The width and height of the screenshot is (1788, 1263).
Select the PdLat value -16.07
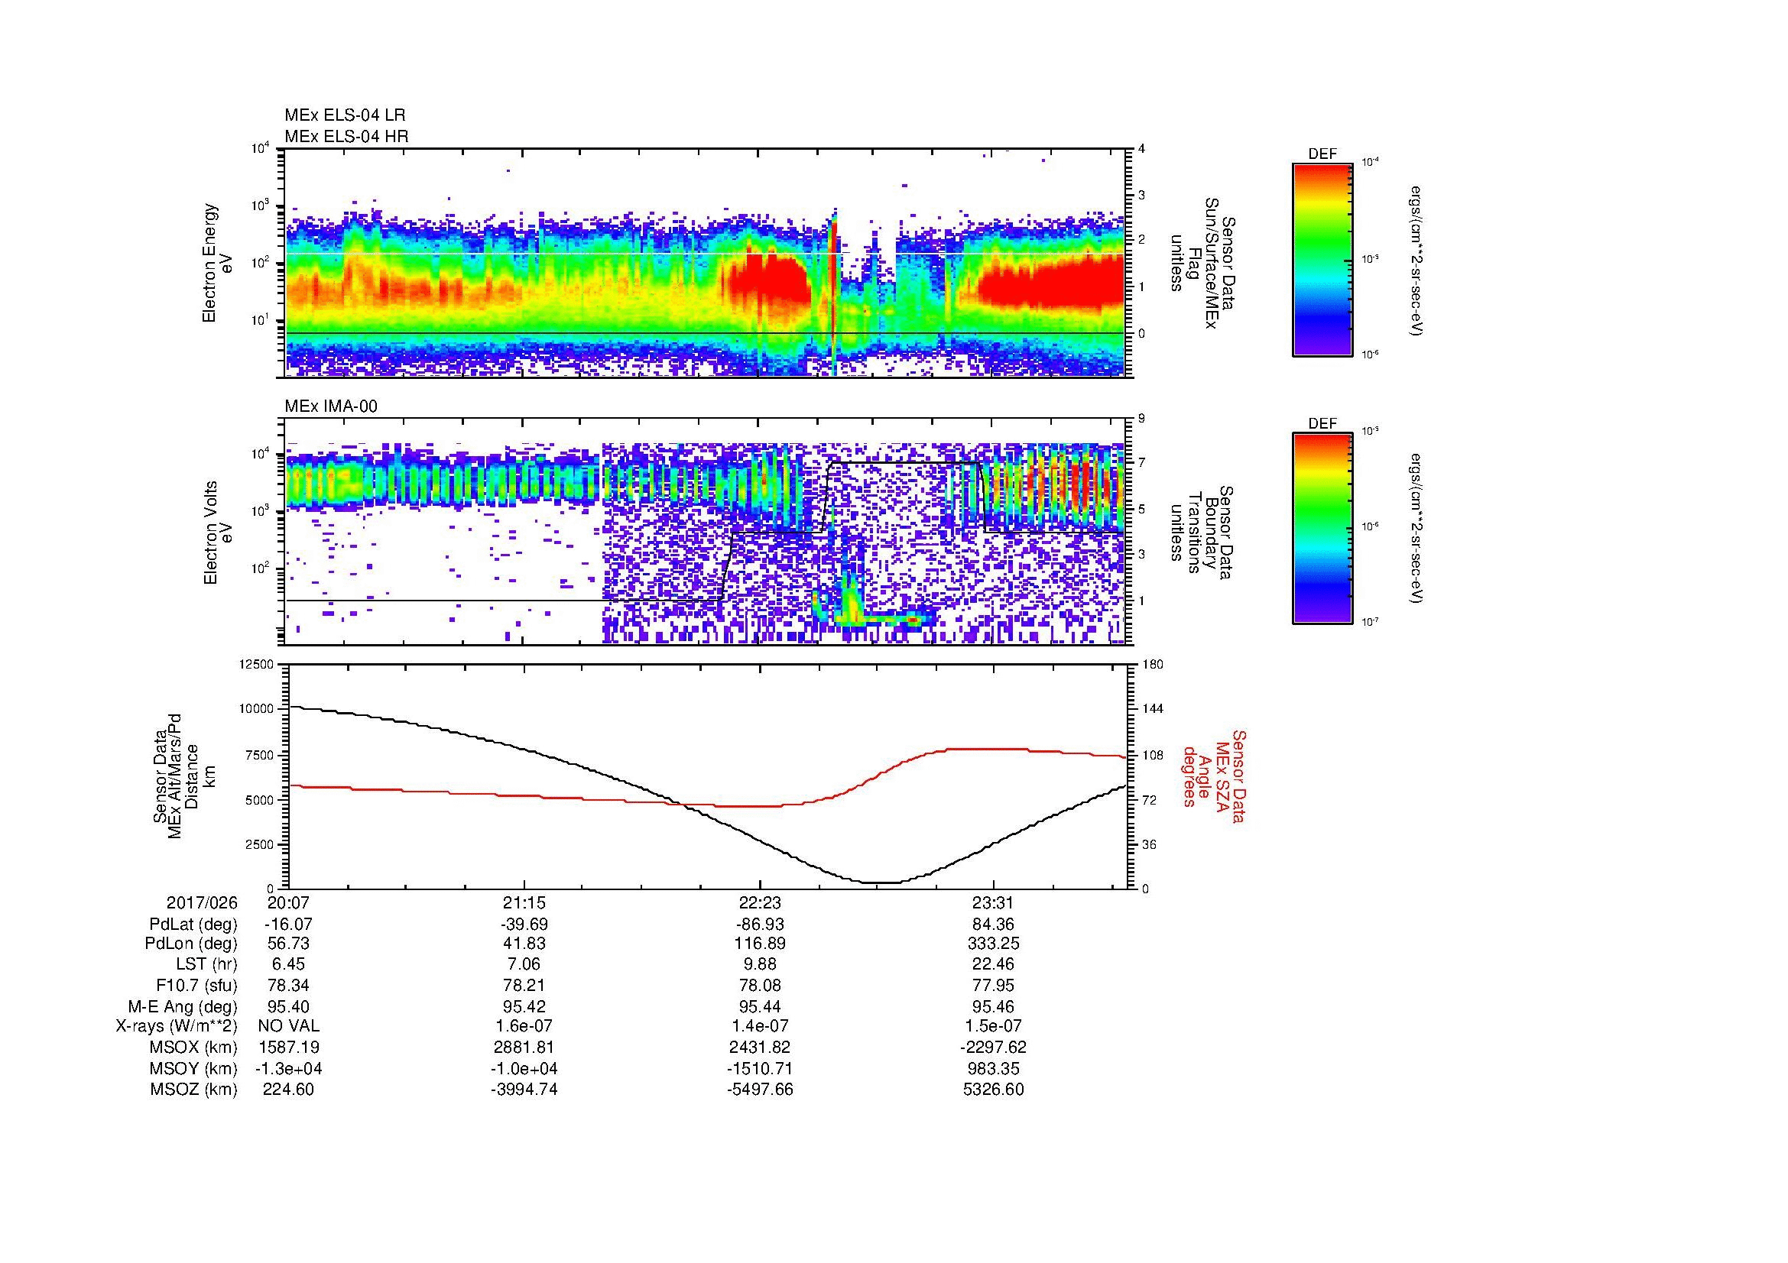[289, 925]
